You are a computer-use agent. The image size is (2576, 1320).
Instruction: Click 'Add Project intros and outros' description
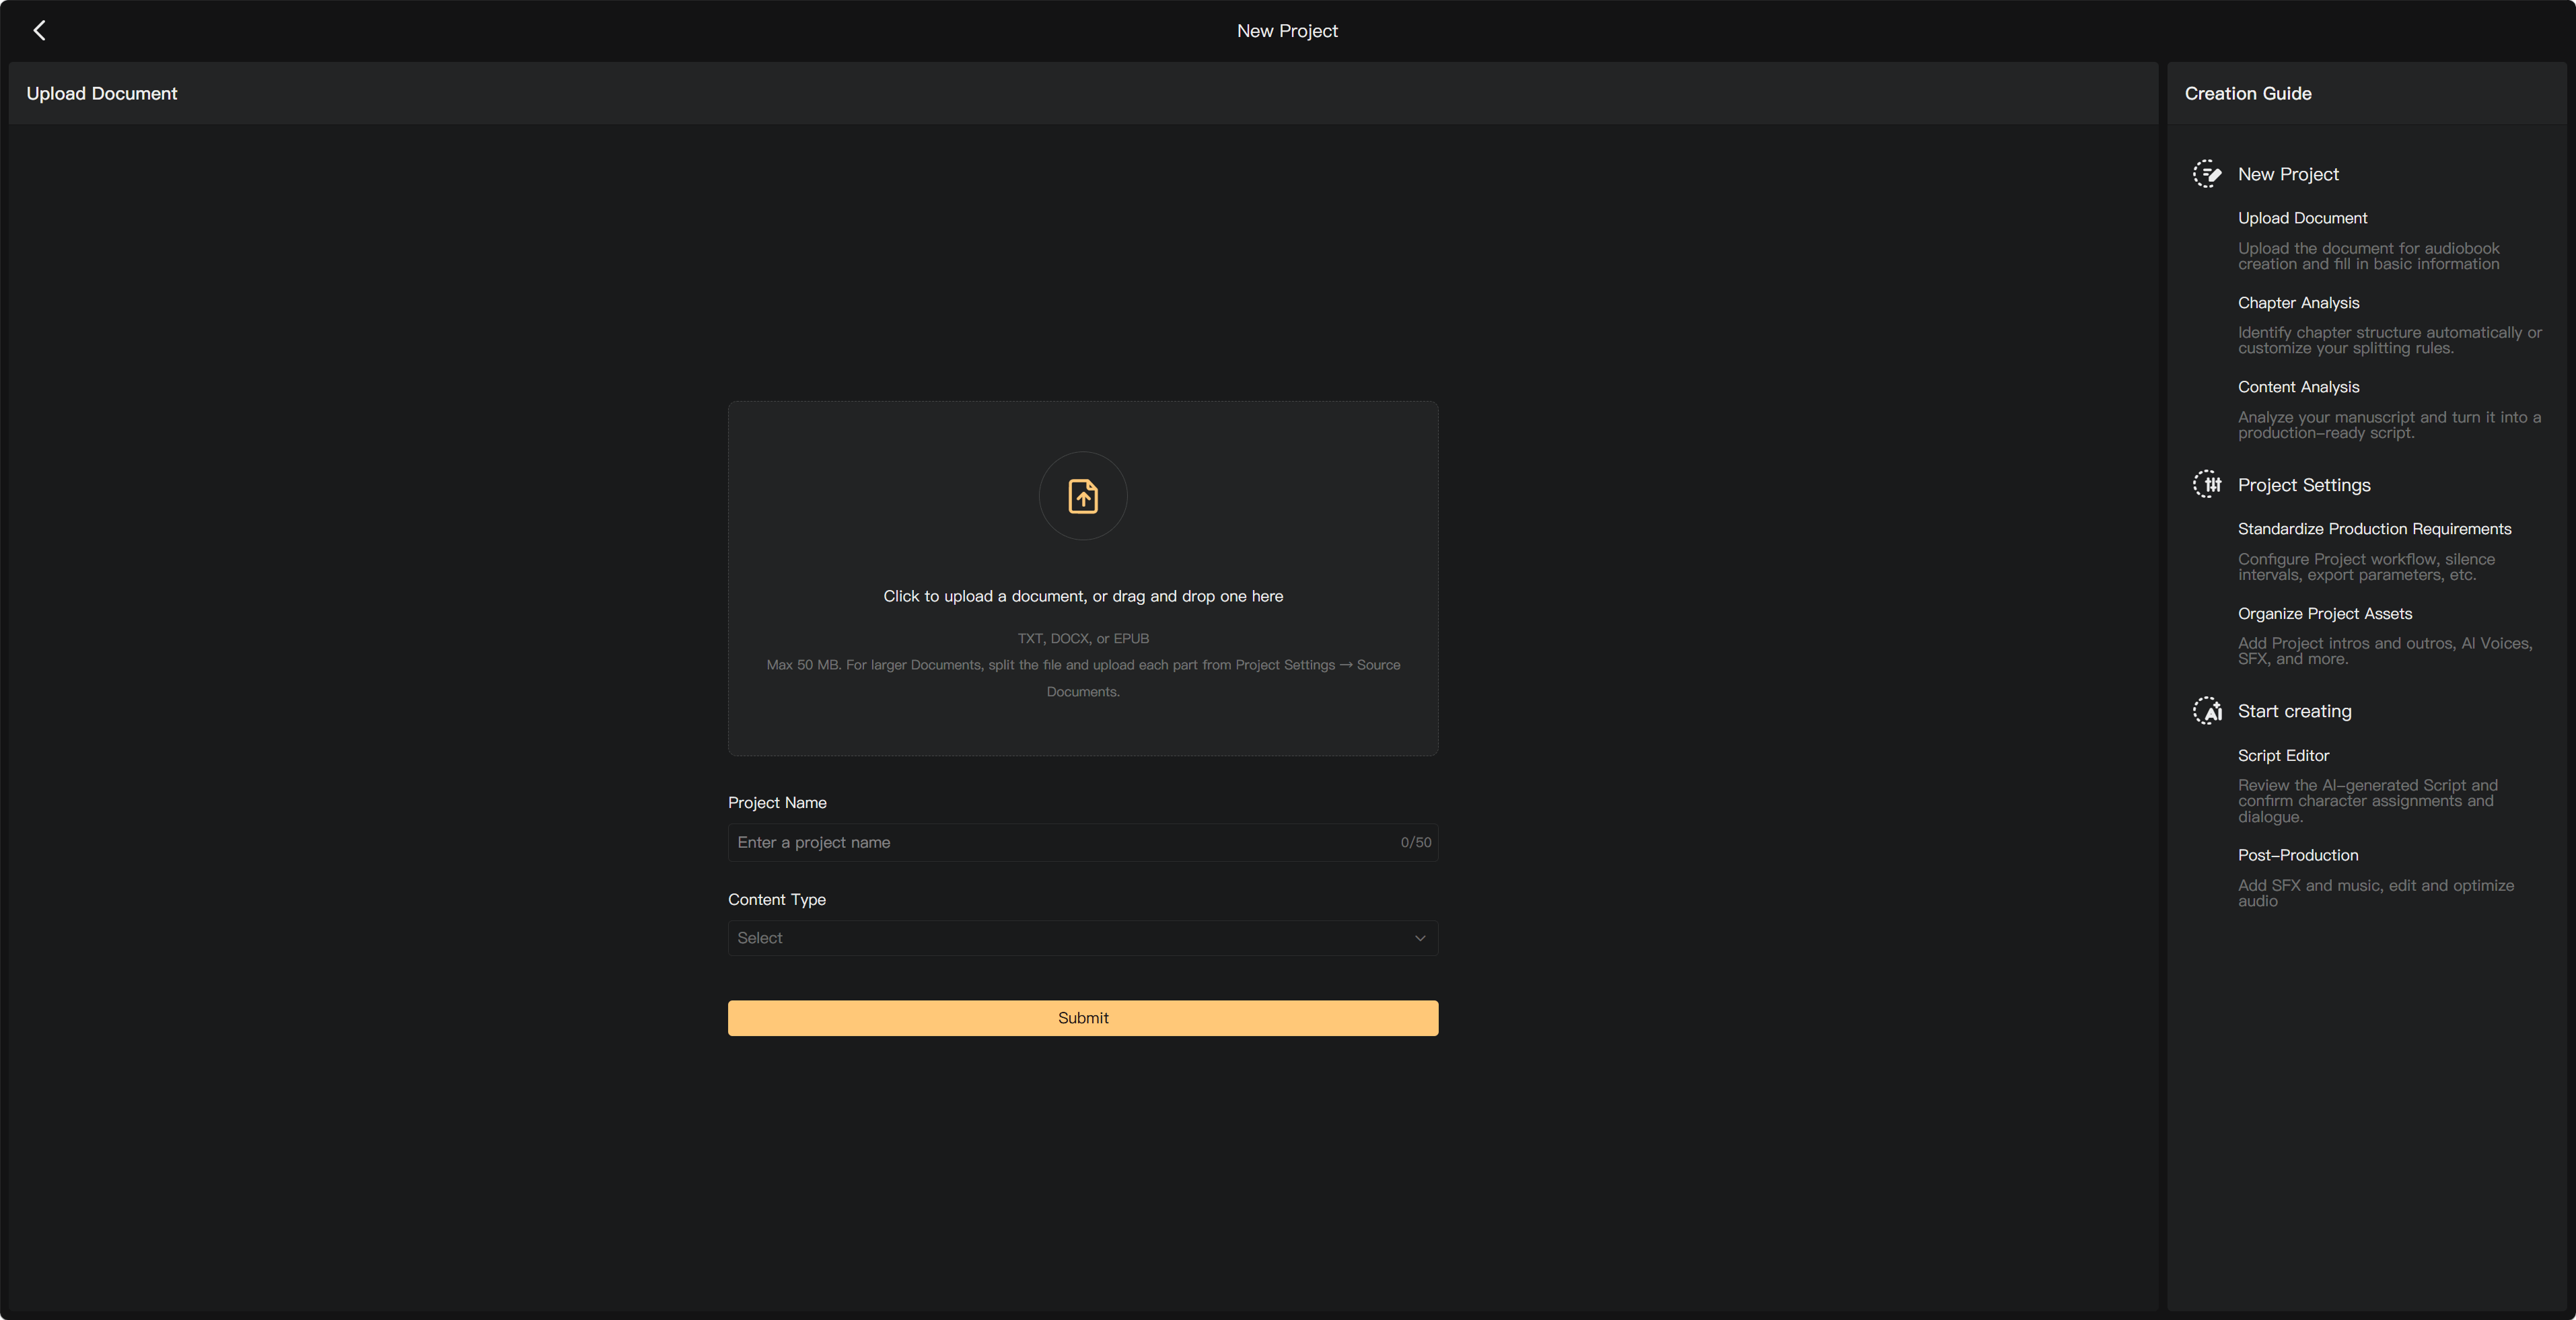(x=2385, y=651)
